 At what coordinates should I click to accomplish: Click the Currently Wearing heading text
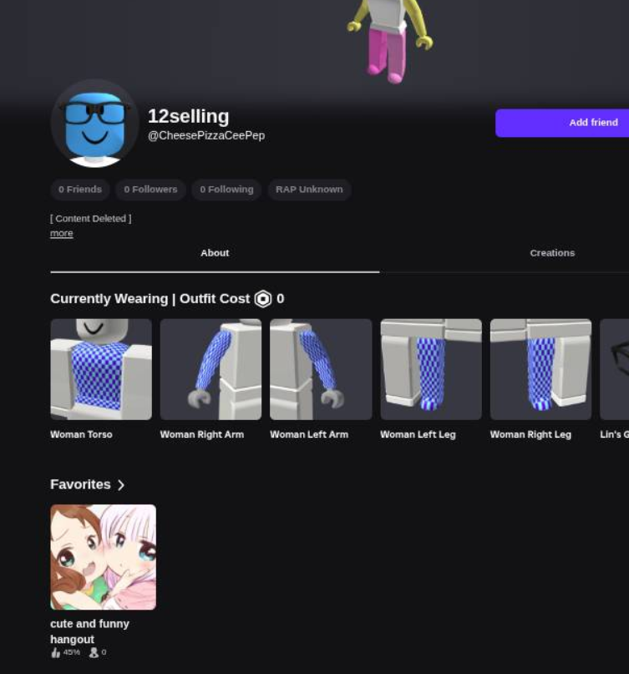click(109, 299)
